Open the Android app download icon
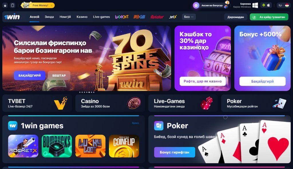This screenshot has width=293, height=169. click(264, 5)
